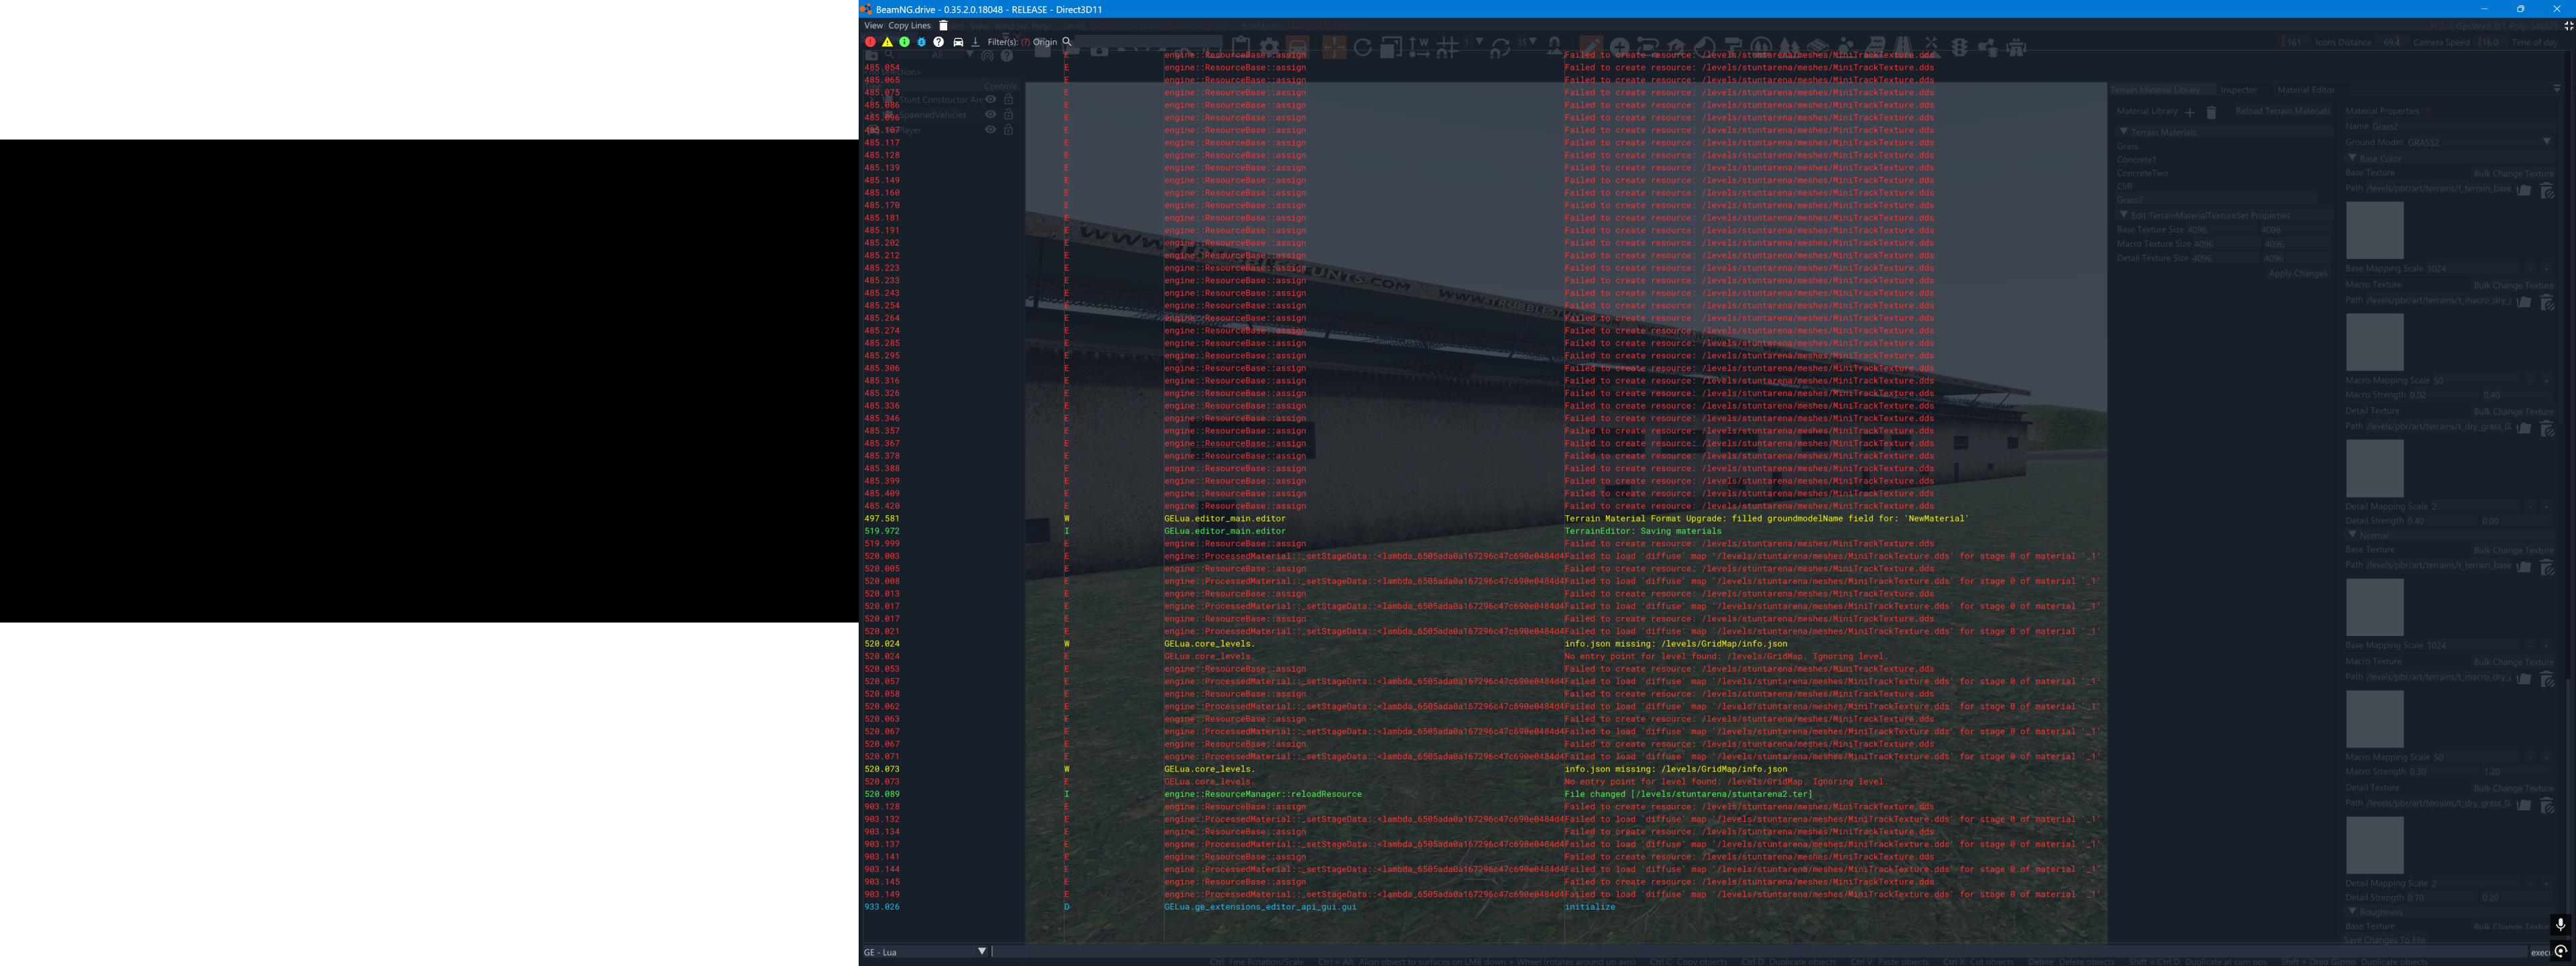Clear the console log with trash icon
2576x966 pixels.
point(943,26)
